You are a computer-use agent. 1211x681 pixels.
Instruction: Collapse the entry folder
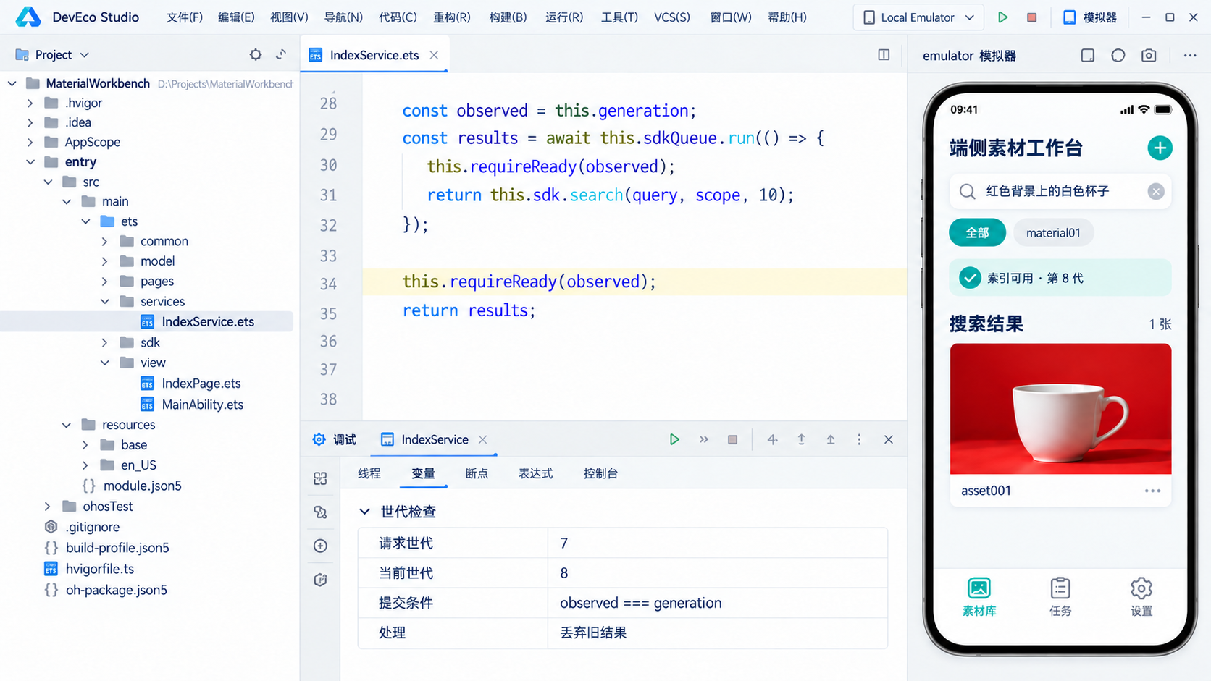30,162
